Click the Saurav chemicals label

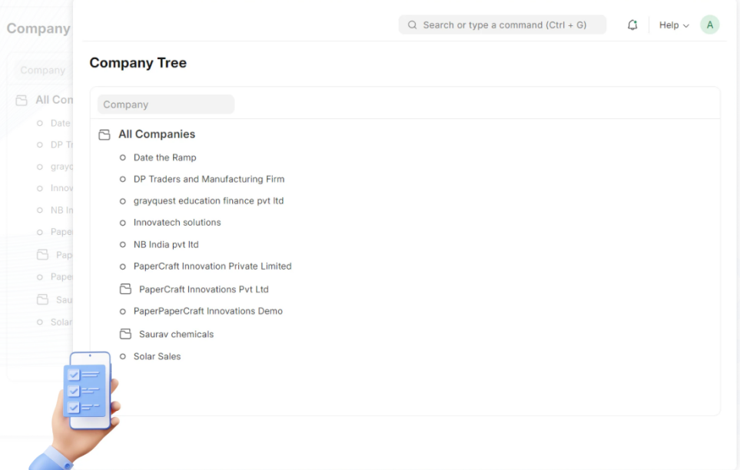coord(176,334)
